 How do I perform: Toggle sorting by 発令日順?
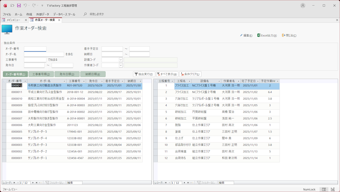click(67, 74)
